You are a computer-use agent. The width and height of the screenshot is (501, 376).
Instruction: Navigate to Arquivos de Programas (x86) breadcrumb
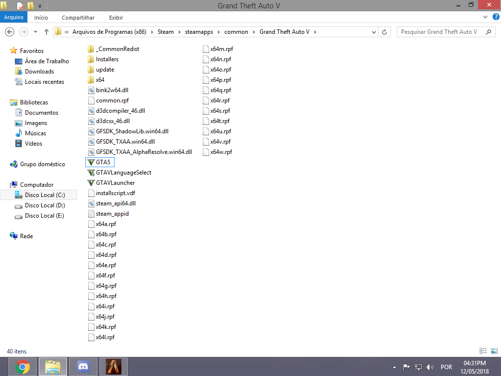(109, 32)
